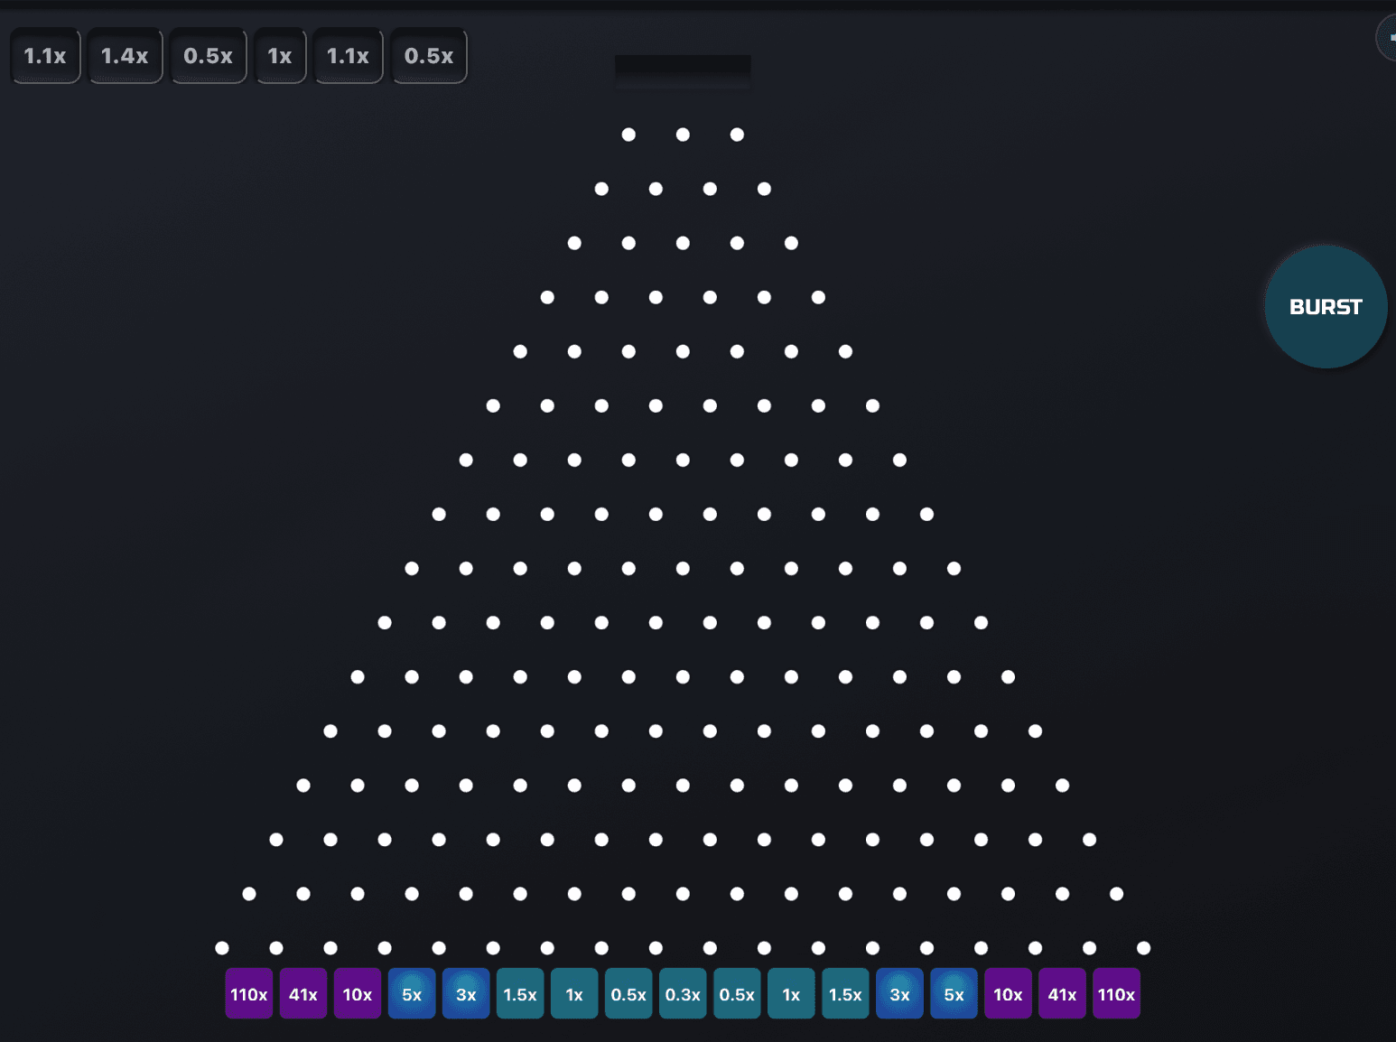Select the left 10x multiplier slot

point(358,993)
